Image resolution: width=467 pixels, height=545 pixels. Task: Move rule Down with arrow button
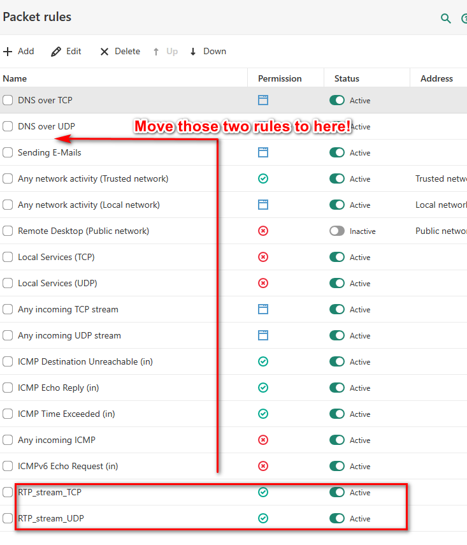(208, 51)
